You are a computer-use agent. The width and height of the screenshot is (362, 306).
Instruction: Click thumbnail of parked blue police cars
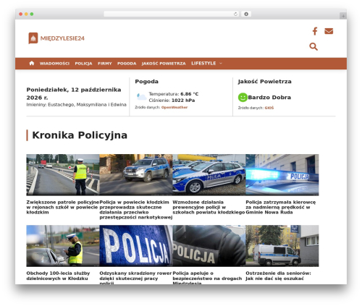click(209, 175)
